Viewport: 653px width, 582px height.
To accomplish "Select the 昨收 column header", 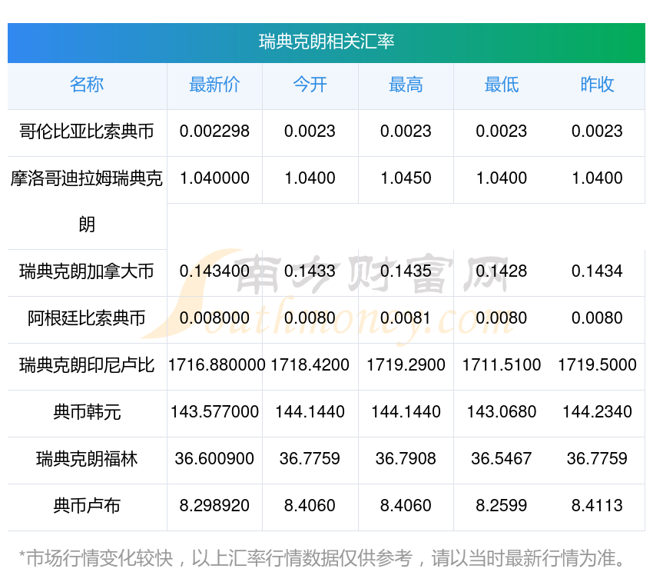I will (x=597, y=85).
